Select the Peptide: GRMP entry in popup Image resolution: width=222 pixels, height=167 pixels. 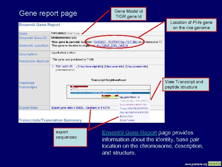134,113
